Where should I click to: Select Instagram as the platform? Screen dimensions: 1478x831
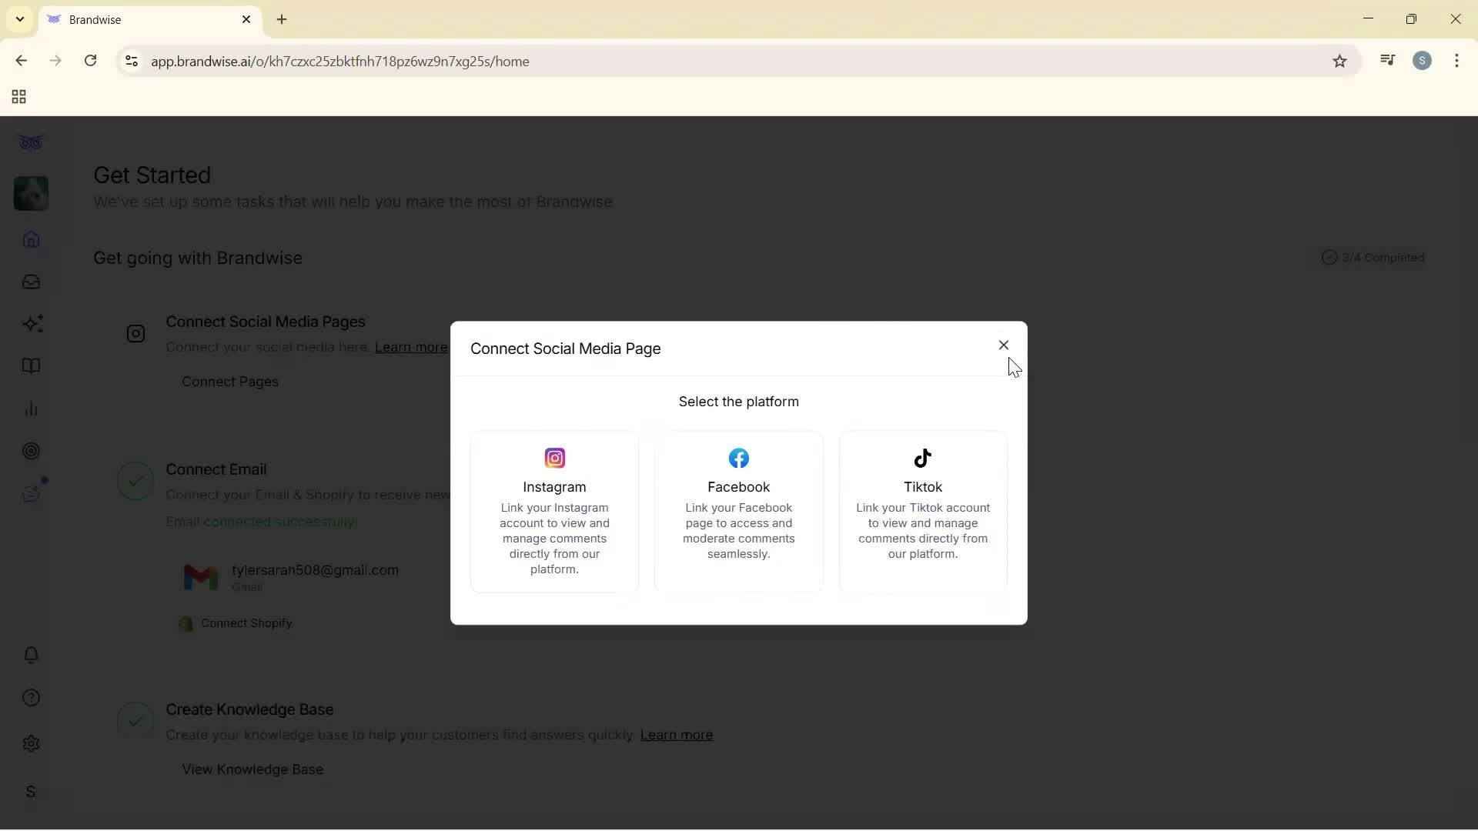(554, 512)
